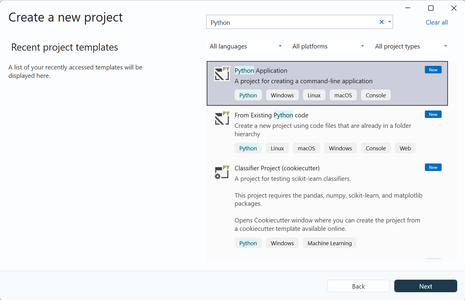465x300 pixels.
Task: Select the Linux tag under From Existing Python code
Action: [277, 148]
